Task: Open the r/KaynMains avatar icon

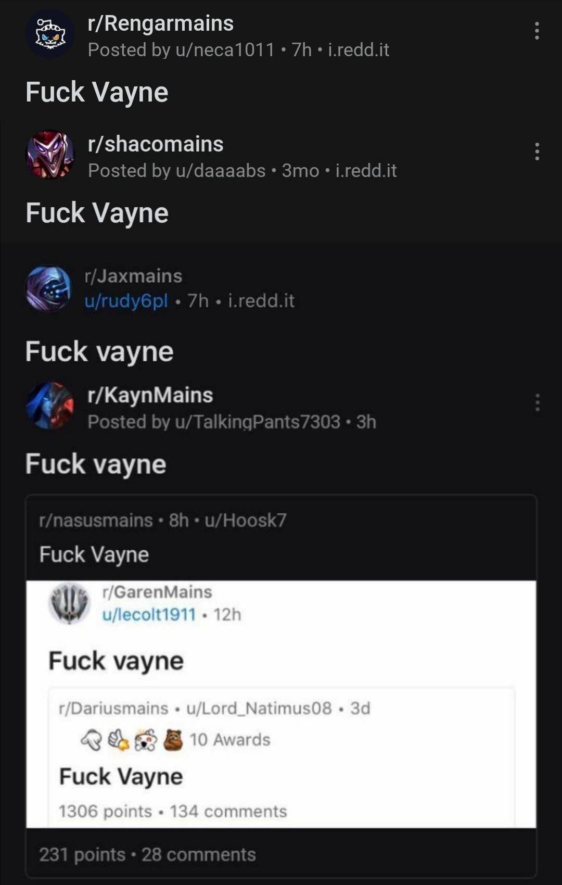Action: (x=50, y=406)
